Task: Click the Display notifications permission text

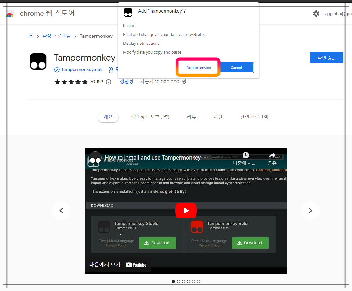Action: click(x=141, y=44)
